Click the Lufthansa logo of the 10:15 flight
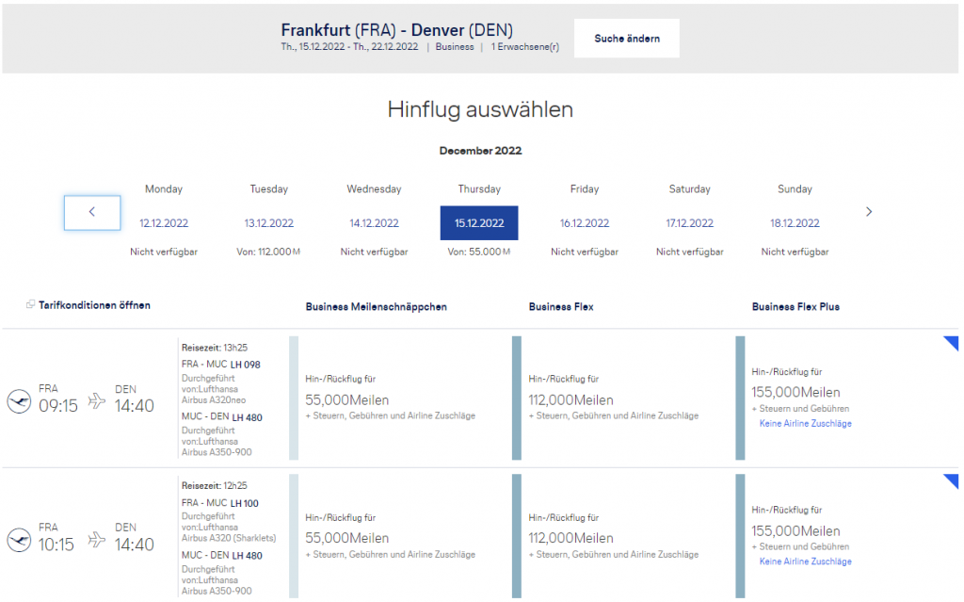Screen dimensions: 964x602 point(19,540)
